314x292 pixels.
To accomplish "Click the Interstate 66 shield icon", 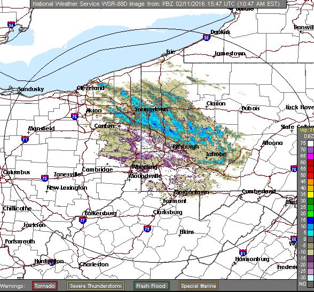I will pos(294,239).
